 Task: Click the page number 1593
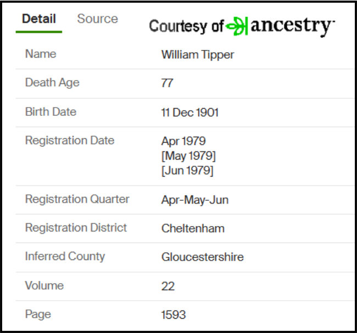tap(174, 315)
